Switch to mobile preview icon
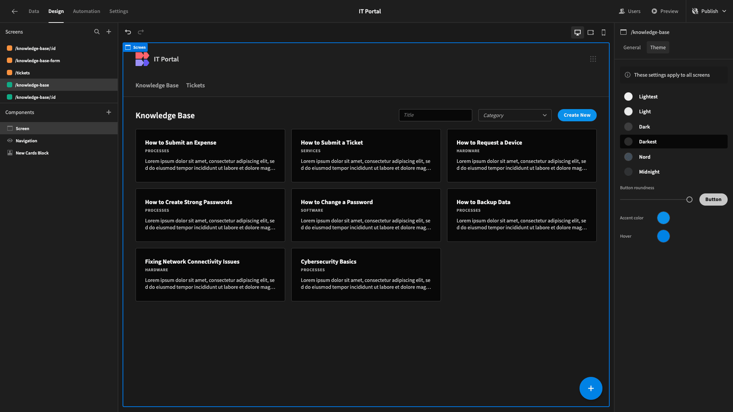The height and width of the screenshot is (412, 733). (x=604, y=32)
